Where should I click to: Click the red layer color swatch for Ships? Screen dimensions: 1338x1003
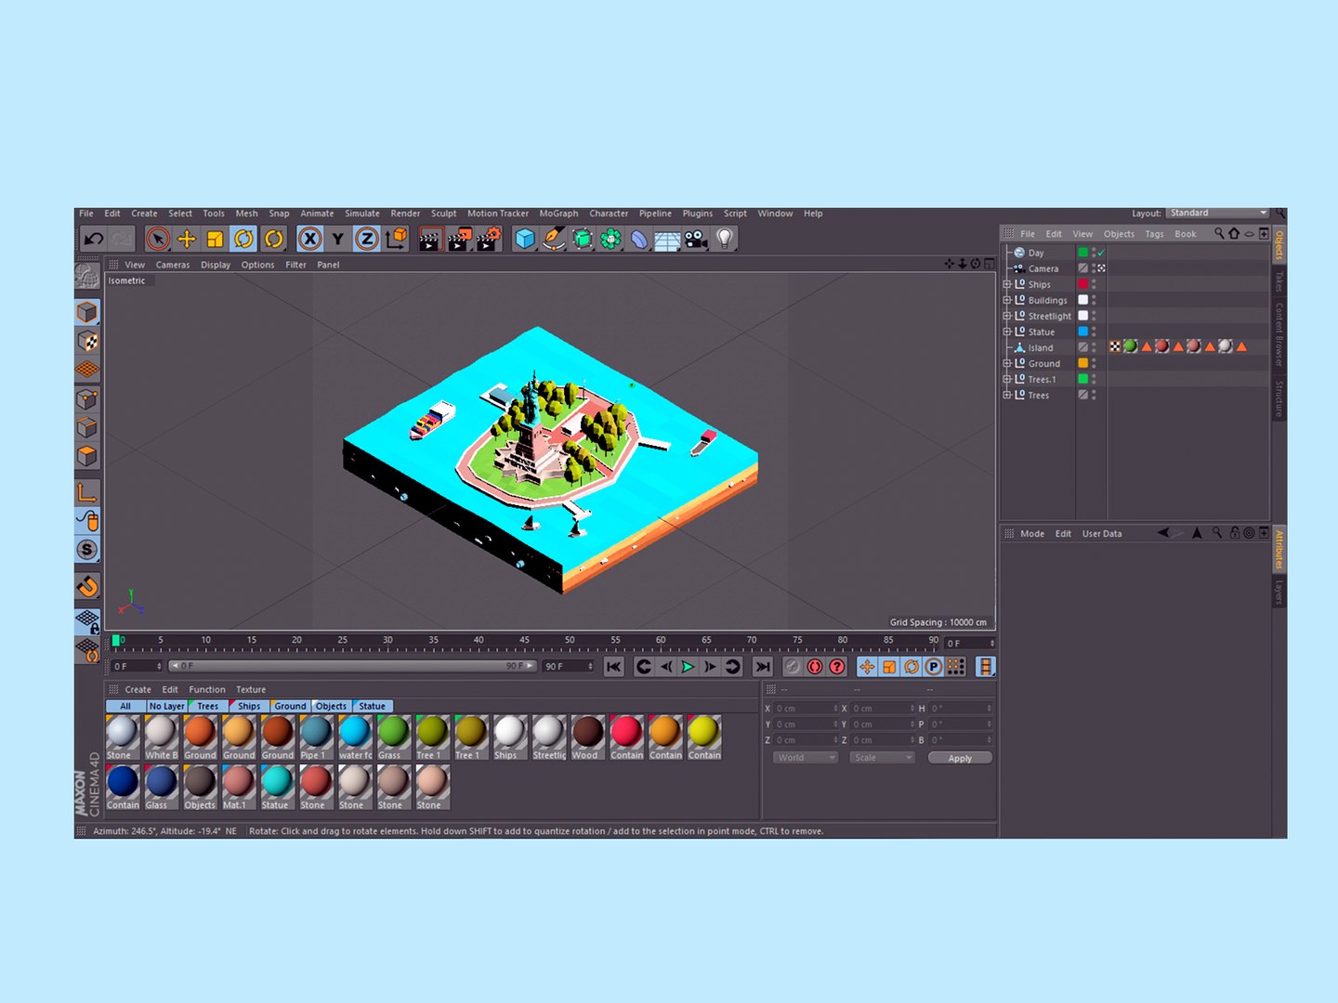(x=1082, y=284)
